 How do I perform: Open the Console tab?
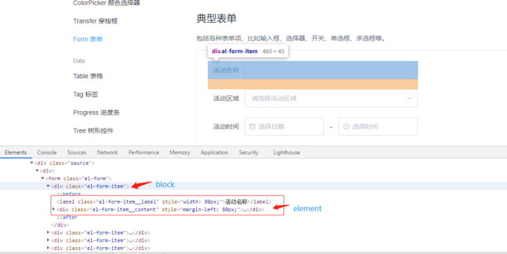(x=47, y=153)
